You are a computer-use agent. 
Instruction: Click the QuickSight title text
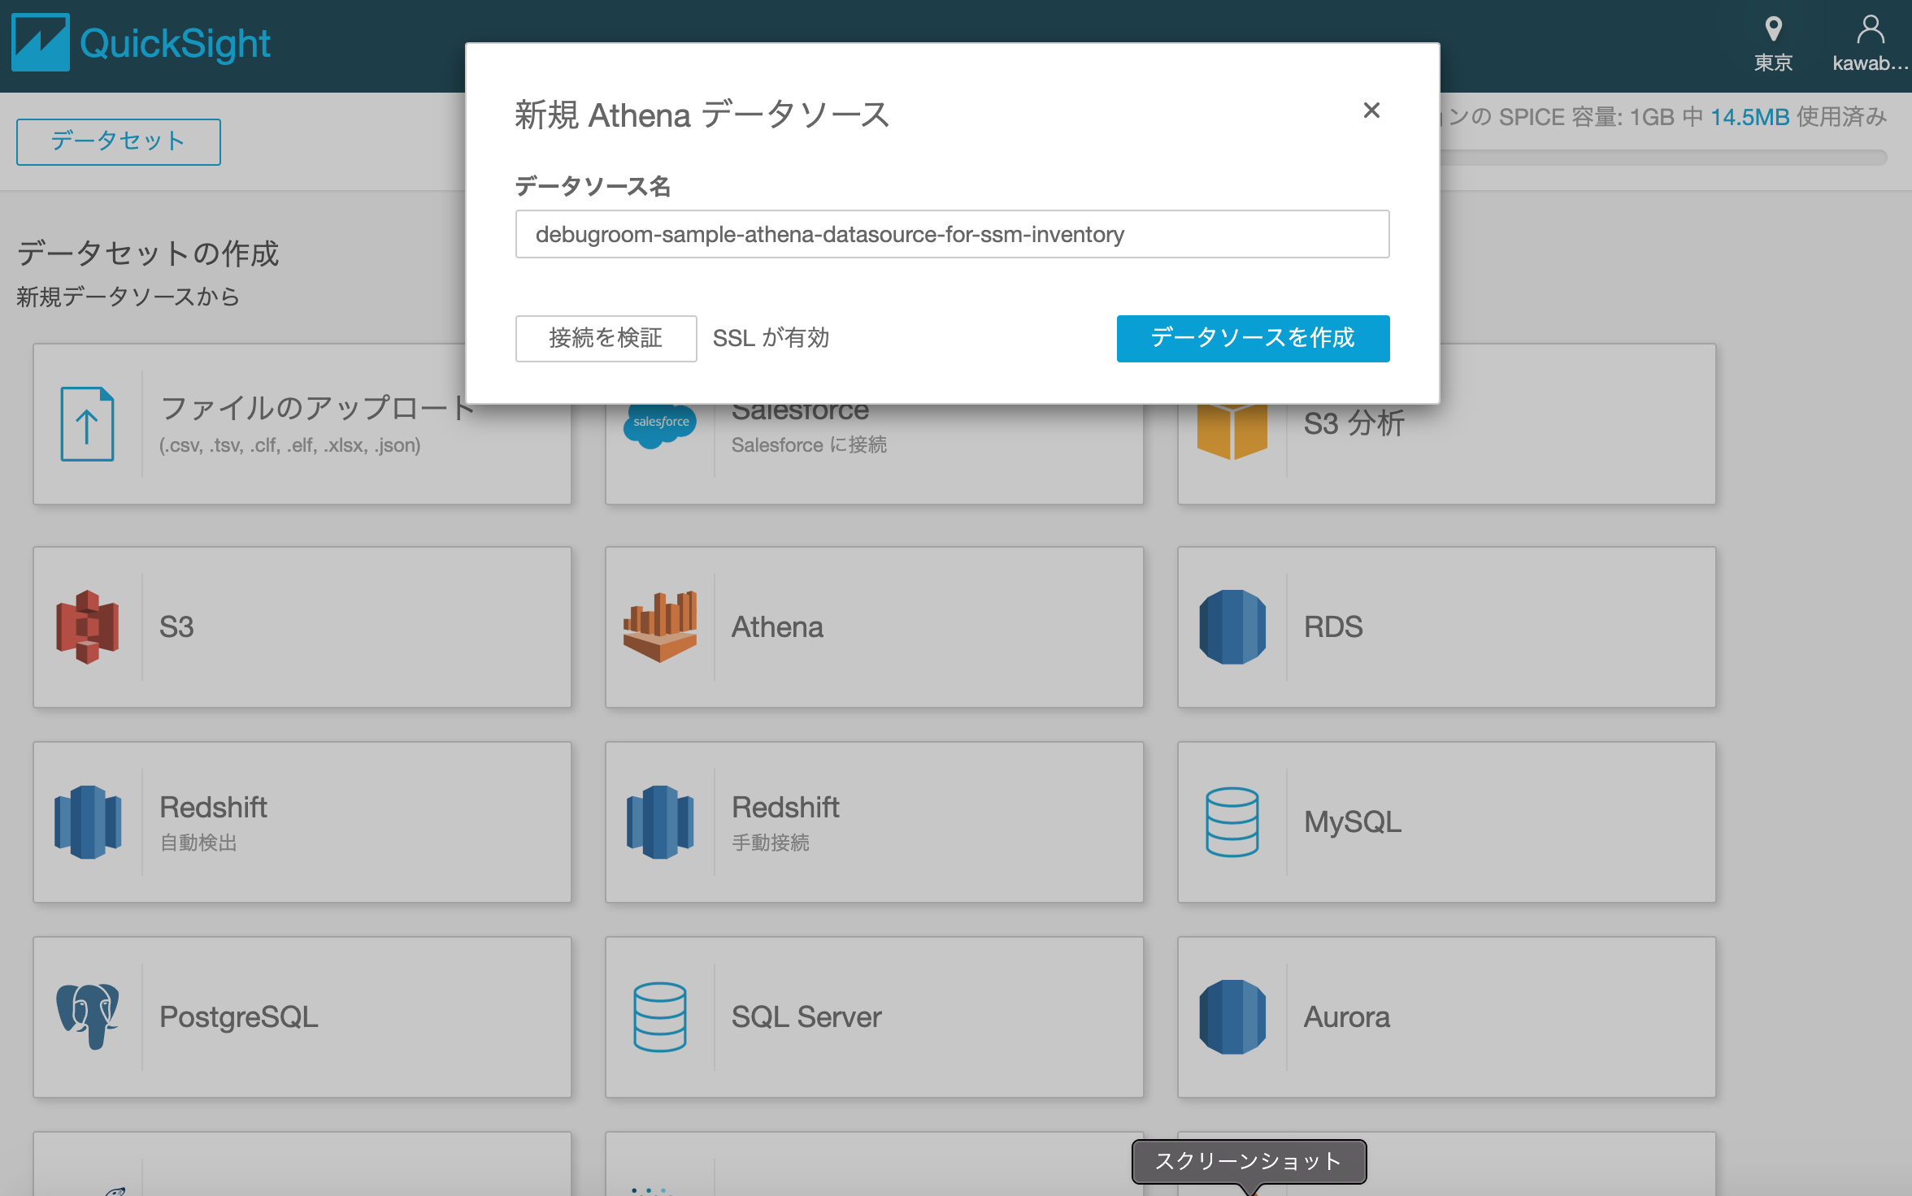[175, 44]
